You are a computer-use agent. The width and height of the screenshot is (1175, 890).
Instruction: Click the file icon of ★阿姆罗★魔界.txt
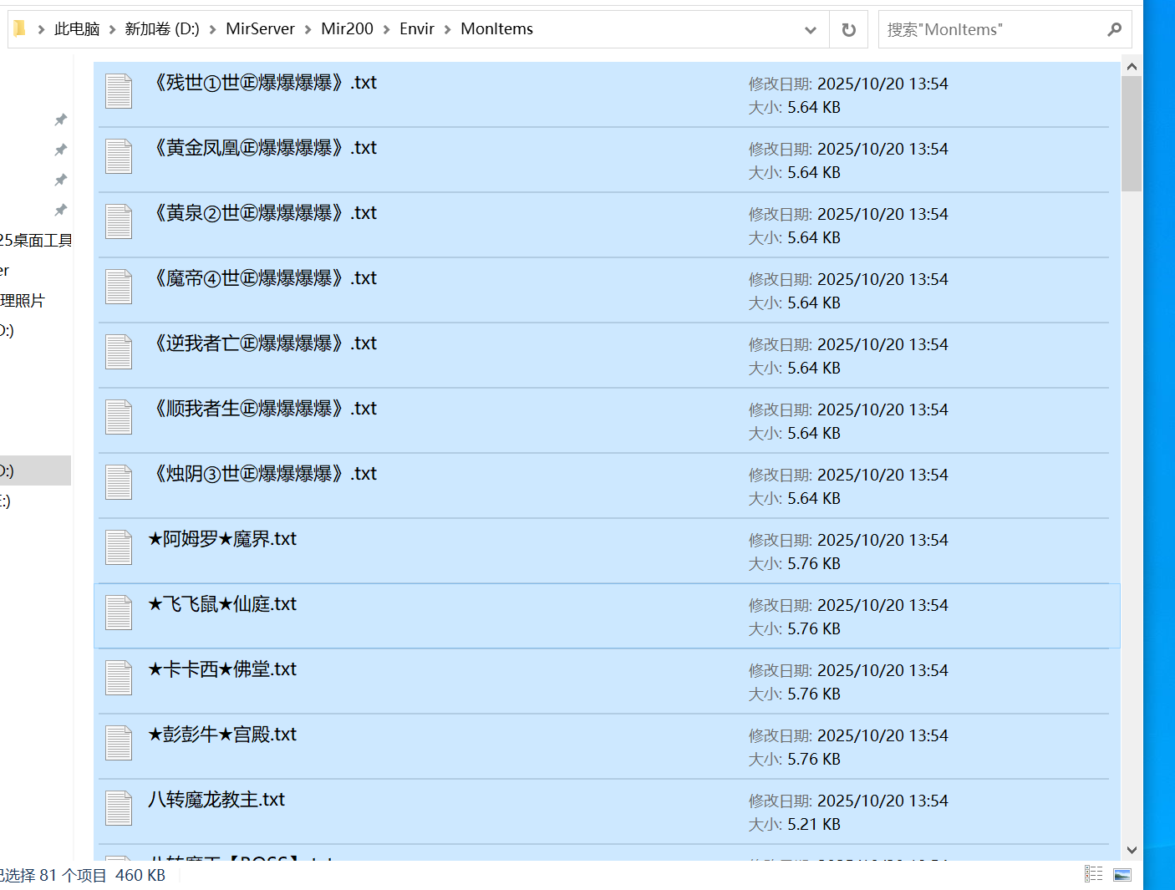(x=119, y=547)
